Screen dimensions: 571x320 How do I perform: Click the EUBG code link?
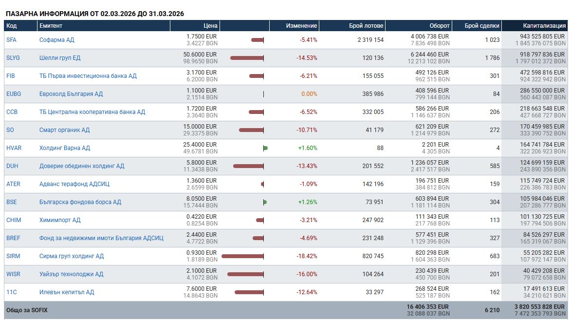click(x=14, y=94)
